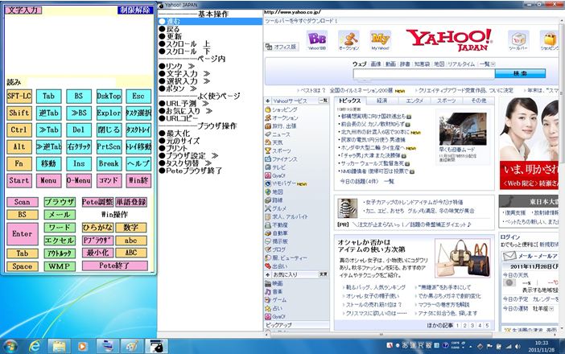Viewport: 565px width, 354px height.
Task: Toggle the Ctrl modifier key
Action: click(19, 130)
